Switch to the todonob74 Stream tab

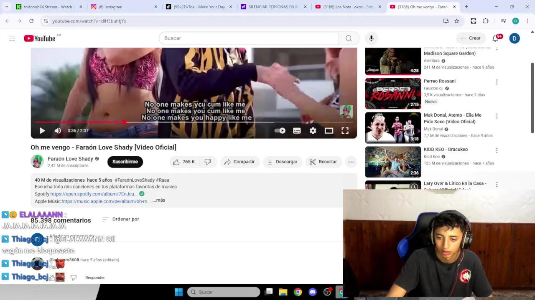[x=49, y=7]
